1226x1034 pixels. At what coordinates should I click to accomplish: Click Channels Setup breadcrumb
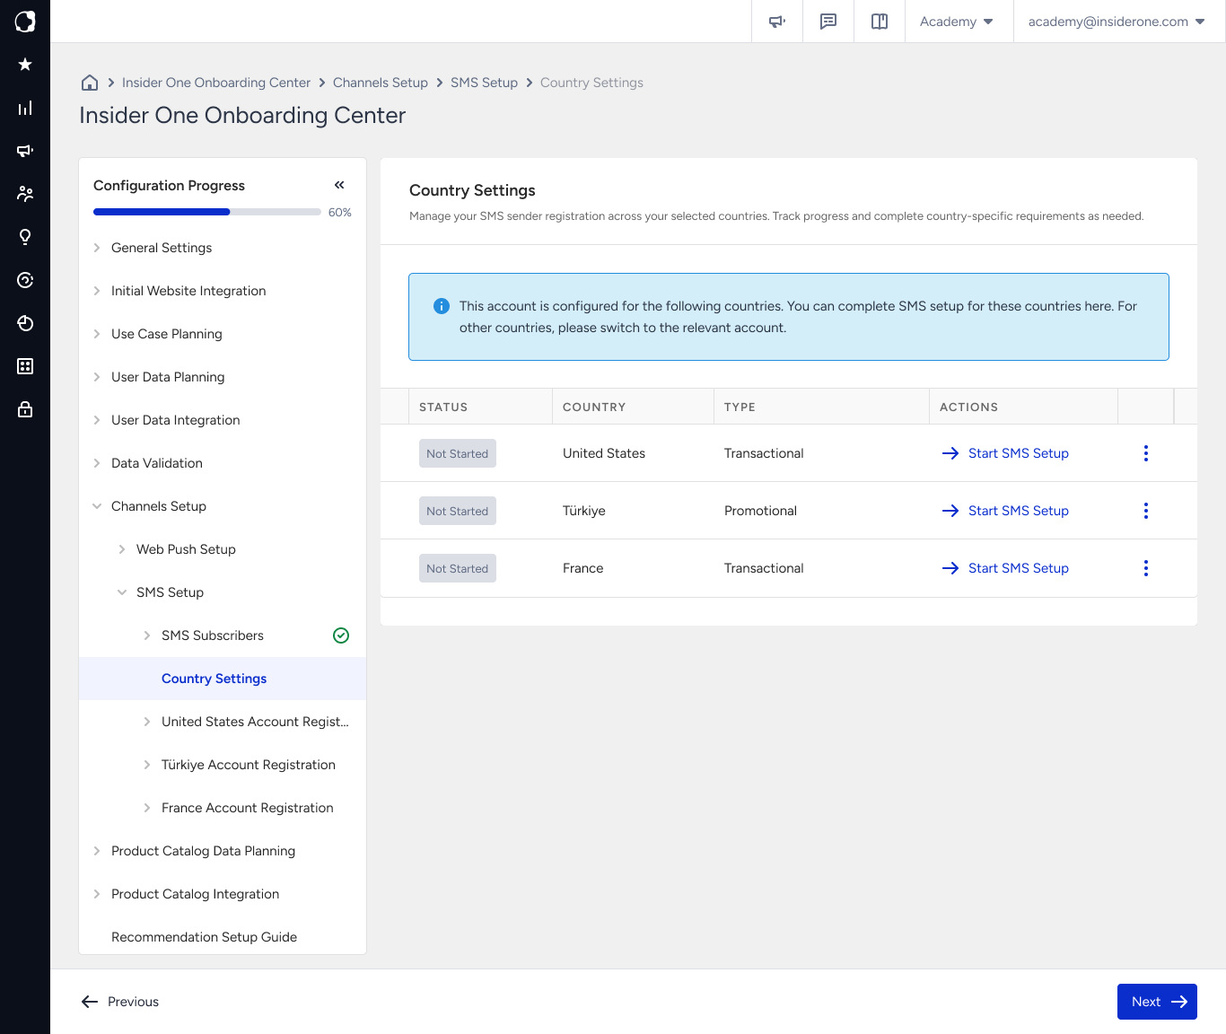tap(381, 83)
